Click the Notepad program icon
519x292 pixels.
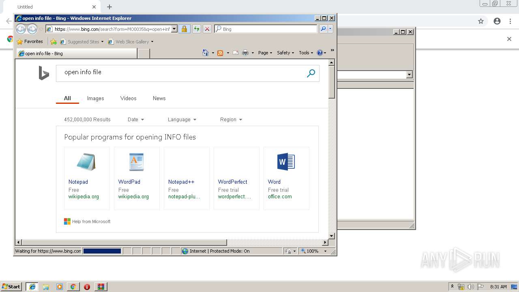[86, 162]
